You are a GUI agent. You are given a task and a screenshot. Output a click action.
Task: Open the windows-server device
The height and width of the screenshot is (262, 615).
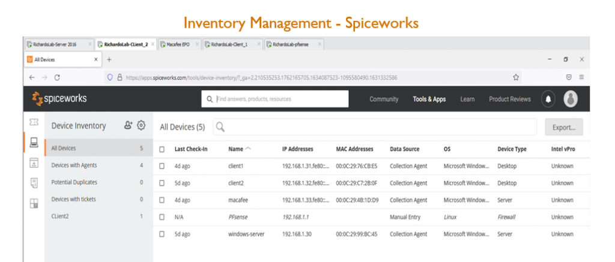coord(246,234)
